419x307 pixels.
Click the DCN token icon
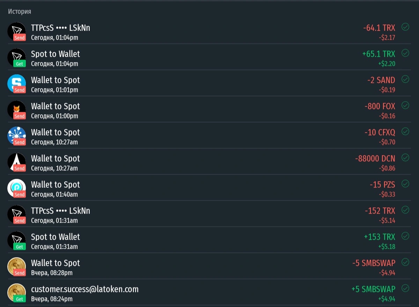(x=16, y=162)
